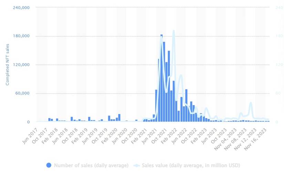
Task: Select the second-tallest bar beside the peak
Action: click(x=164, y=82)
